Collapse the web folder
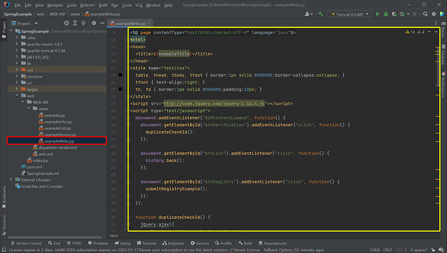 click(17, 96)
